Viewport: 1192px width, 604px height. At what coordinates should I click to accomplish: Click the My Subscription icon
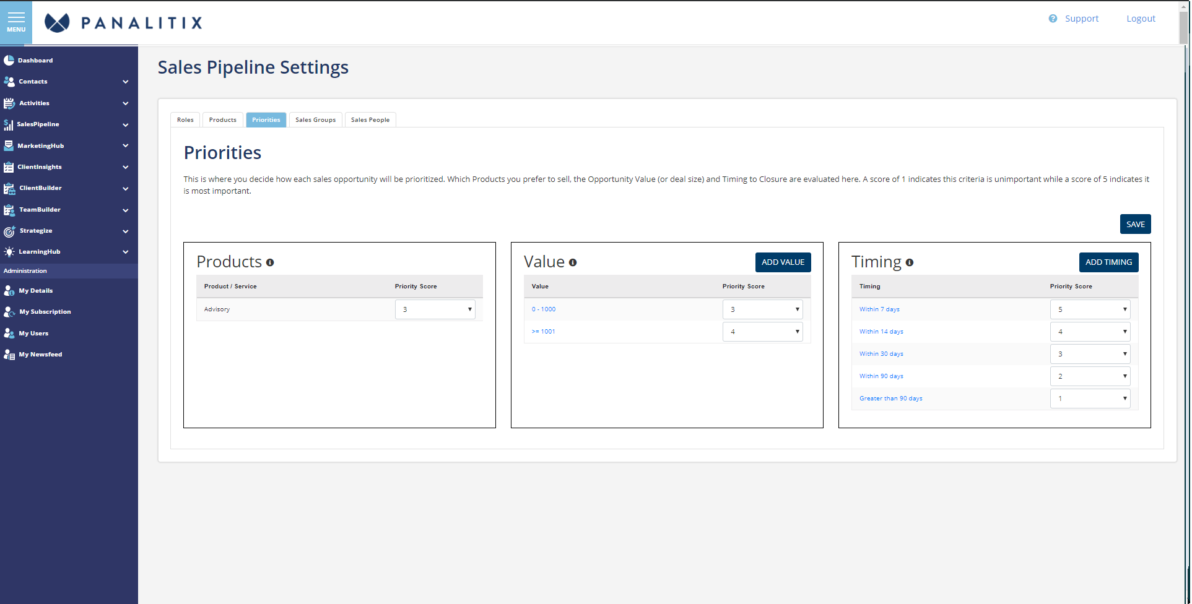point(9,312)
